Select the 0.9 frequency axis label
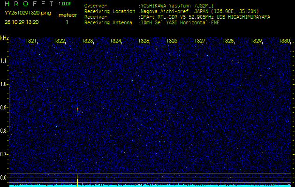 [4, 108]
